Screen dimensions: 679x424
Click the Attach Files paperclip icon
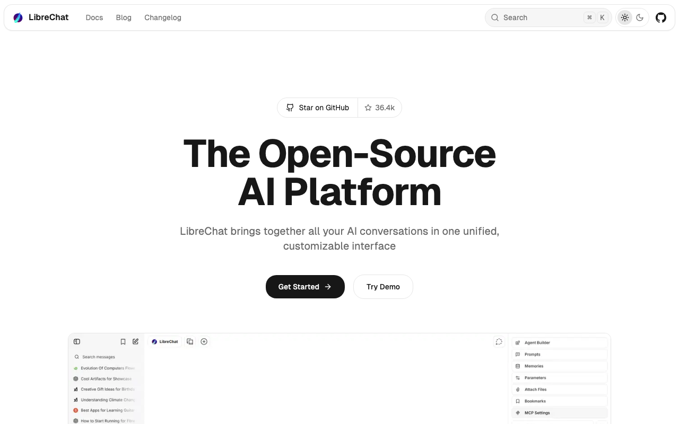518,390
